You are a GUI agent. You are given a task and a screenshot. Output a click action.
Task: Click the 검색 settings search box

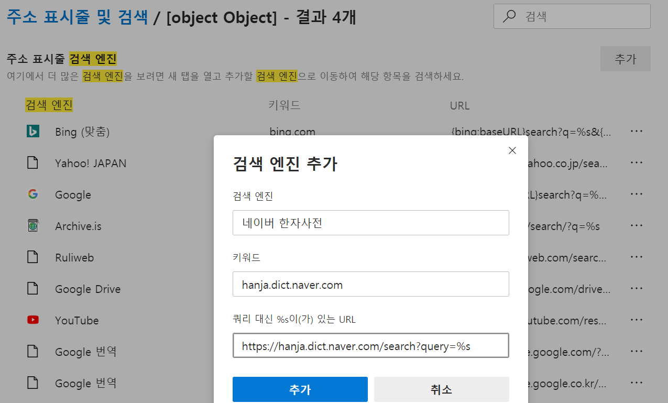click(x=572, y=17)
